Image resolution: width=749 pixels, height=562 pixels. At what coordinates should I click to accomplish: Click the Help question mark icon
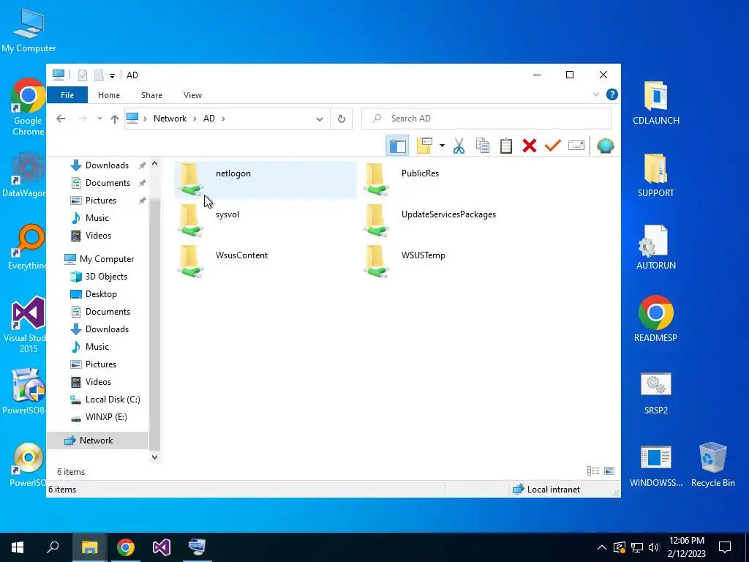point(612,94)
